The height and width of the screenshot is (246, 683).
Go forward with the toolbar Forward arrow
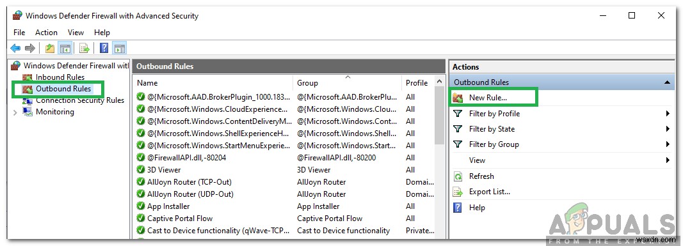coord(29,49)
